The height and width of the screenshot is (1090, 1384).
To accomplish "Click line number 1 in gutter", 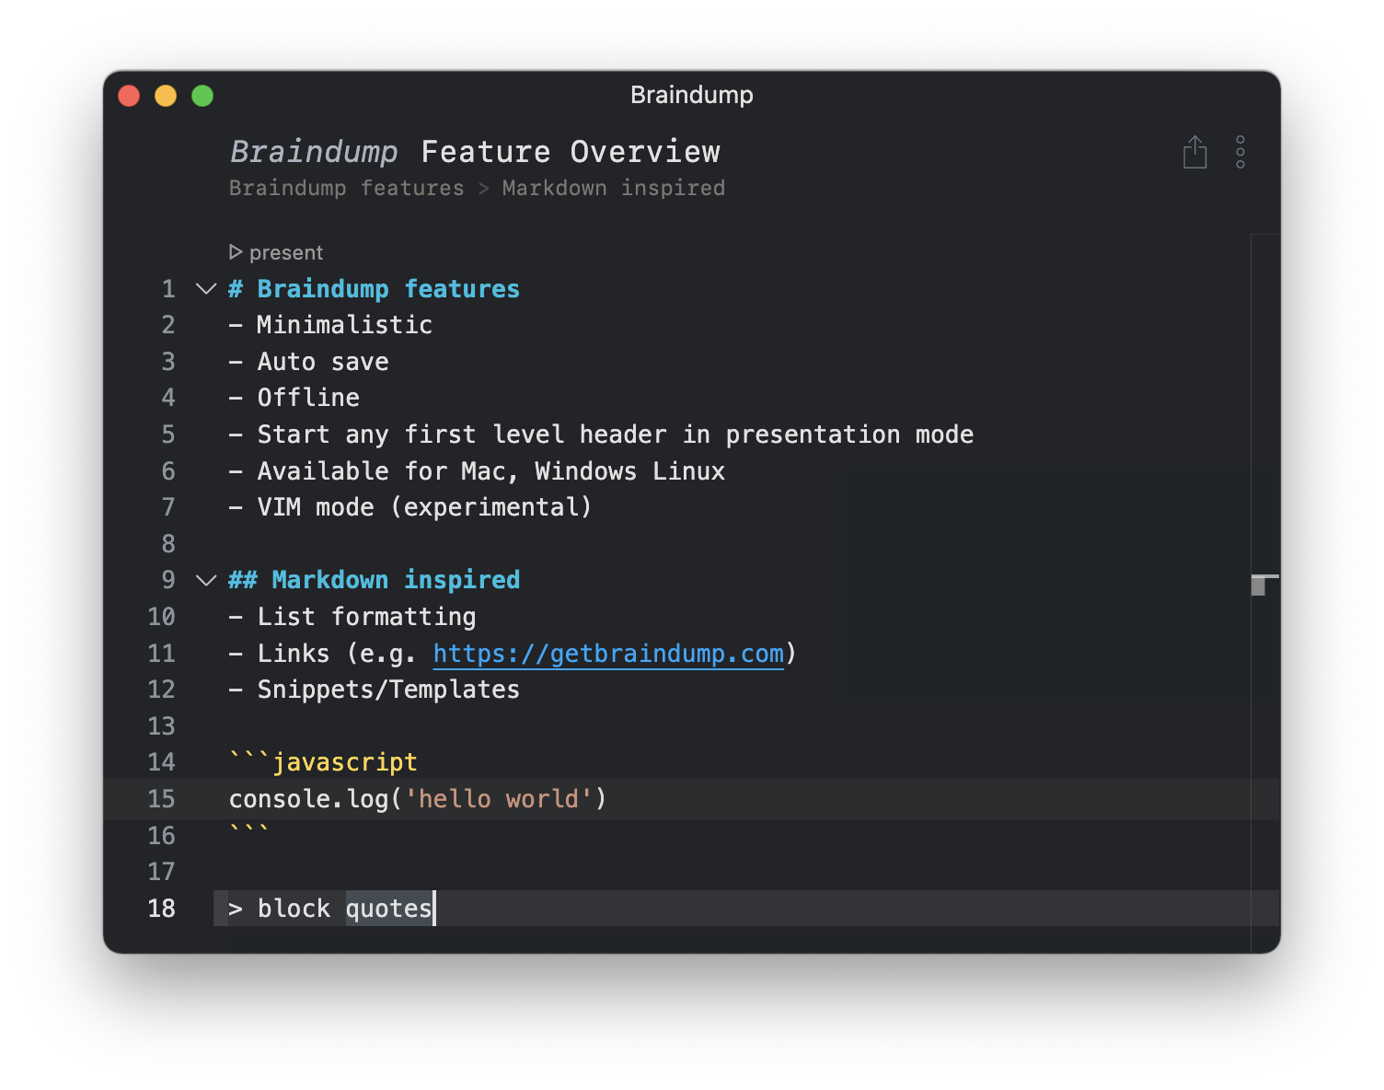I will point(168,289).
